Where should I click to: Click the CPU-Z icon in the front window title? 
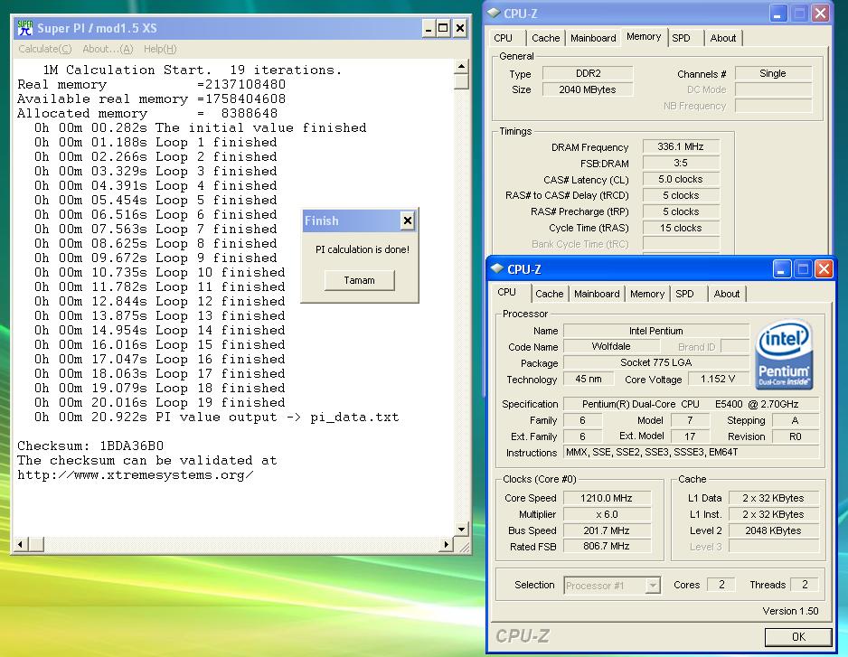tap(497, 268)
